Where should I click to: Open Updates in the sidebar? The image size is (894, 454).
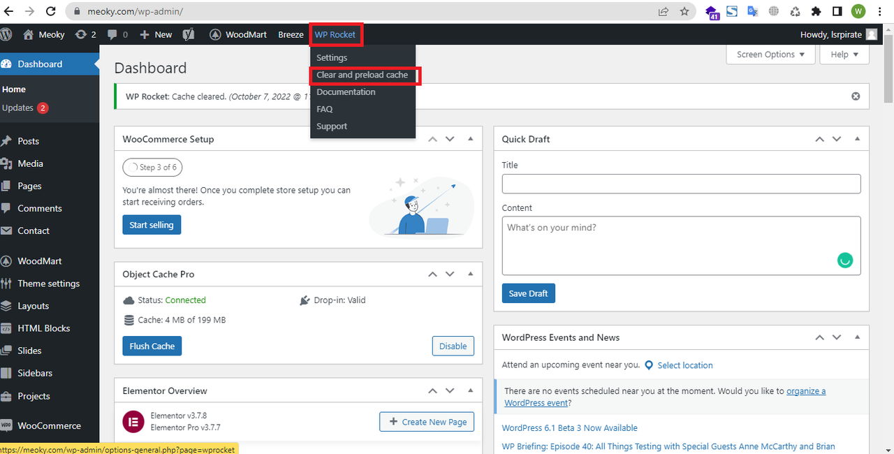tap(25, 108)
